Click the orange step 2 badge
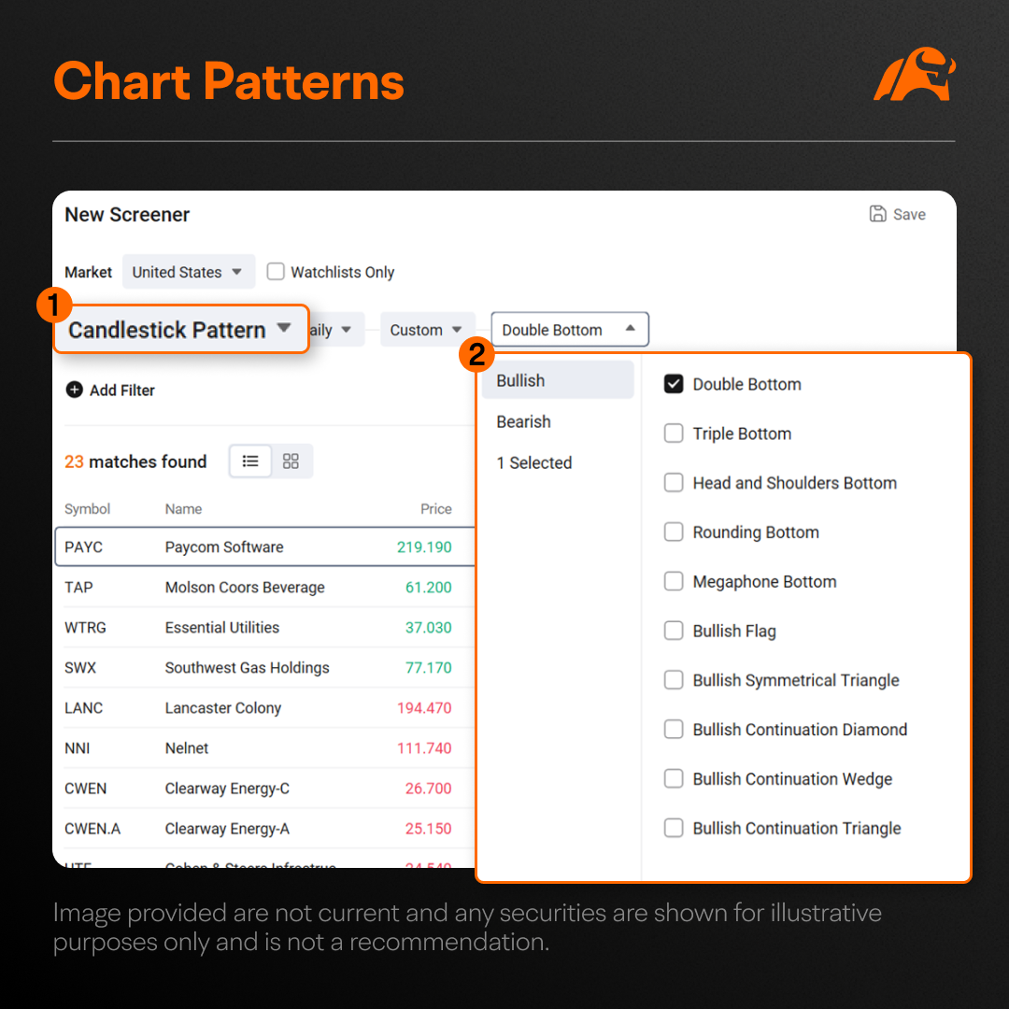 point(476,354)
